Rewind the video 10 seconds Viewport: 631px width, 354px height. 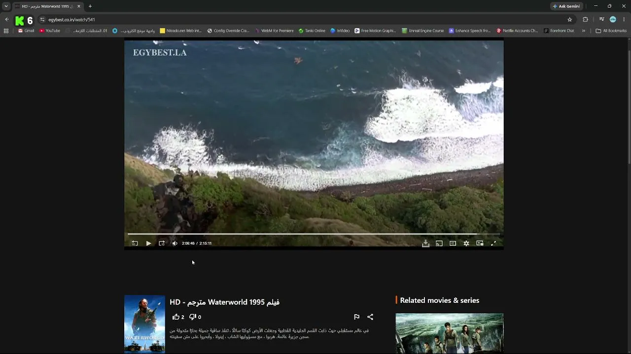135,243
